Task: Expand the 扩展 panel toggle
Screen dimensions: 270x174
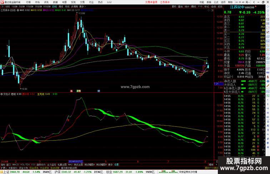Action: click(x=4, y=168)
